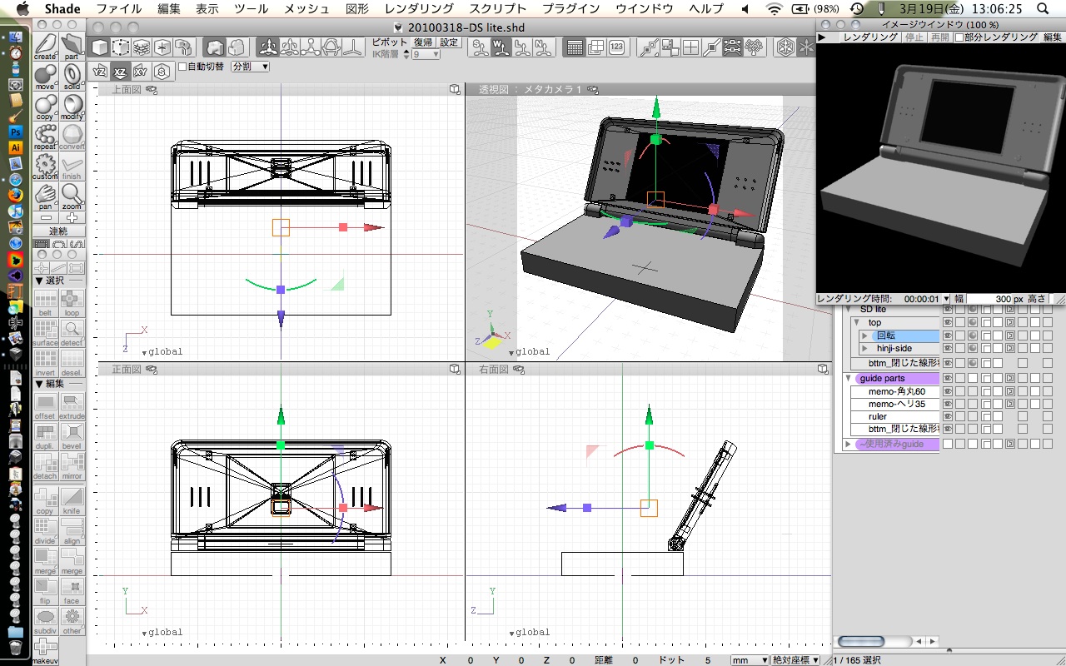Click the 設定 button next to 復帰

point(449,42)
